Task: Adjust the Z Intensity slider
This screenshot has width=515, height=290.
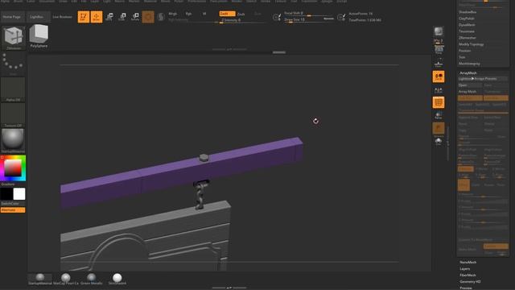Action: pyautogui.click(x=242, y=20)
